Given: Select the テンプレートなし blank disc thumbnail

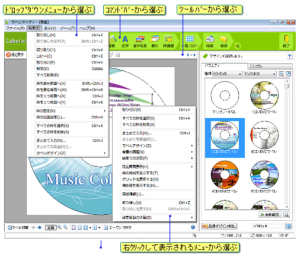Looking at the screenshot, I should coord(225,97).
